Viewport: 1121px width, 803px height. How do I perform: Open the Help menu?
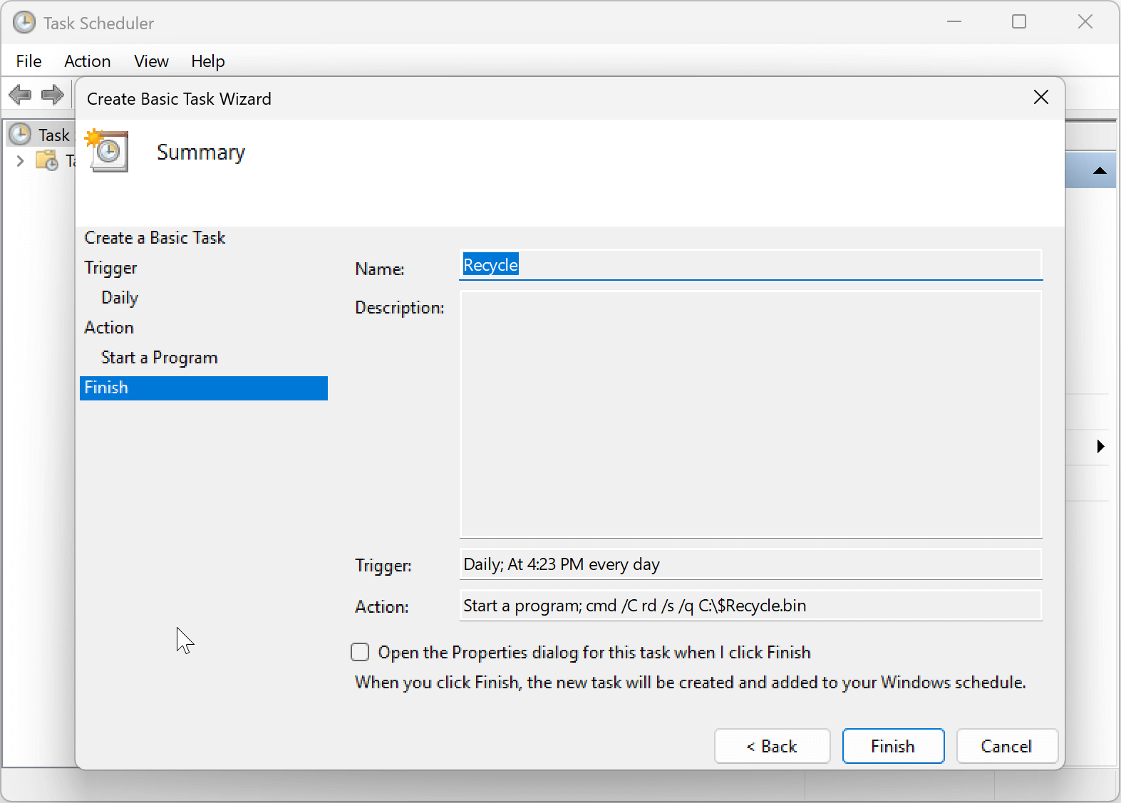208,61
